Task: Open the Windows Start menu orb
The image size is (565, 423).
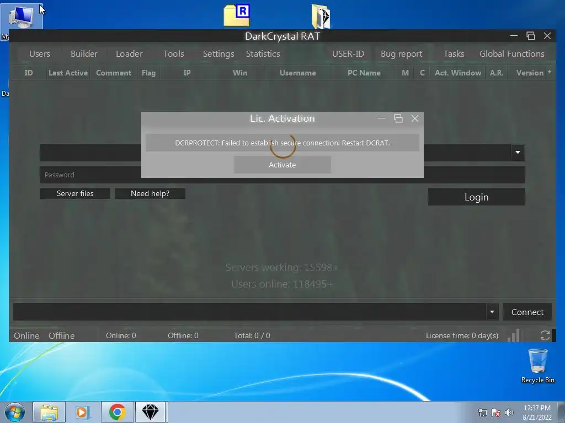Action: [x=15, y=412]
